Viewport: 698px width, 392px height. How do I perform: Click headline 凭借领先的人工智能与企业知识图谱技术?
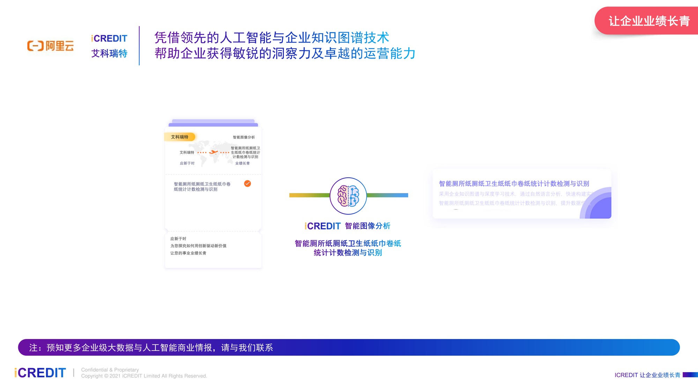click(272, 38)
